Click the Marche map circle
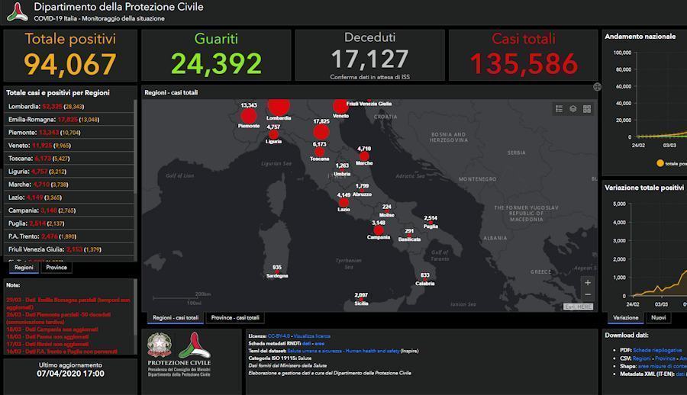 coord(364,156)
